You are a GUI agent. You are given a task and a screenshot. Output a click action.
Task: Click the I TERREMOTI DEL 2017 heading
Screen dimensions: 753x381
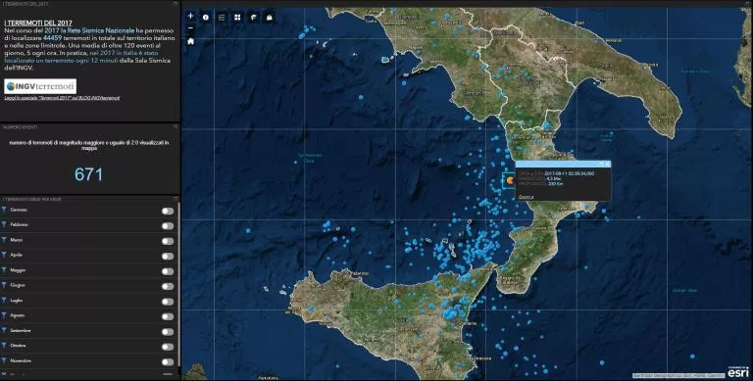[38, 23]
